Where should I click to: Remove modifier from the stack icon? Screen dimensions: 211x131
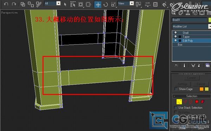tap(199, 66)
